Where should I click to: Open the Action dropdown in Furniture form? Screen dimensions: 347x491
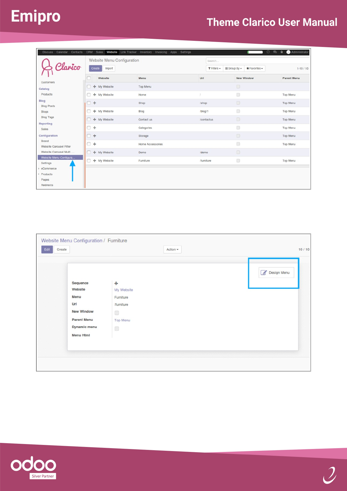click(172, 250)
